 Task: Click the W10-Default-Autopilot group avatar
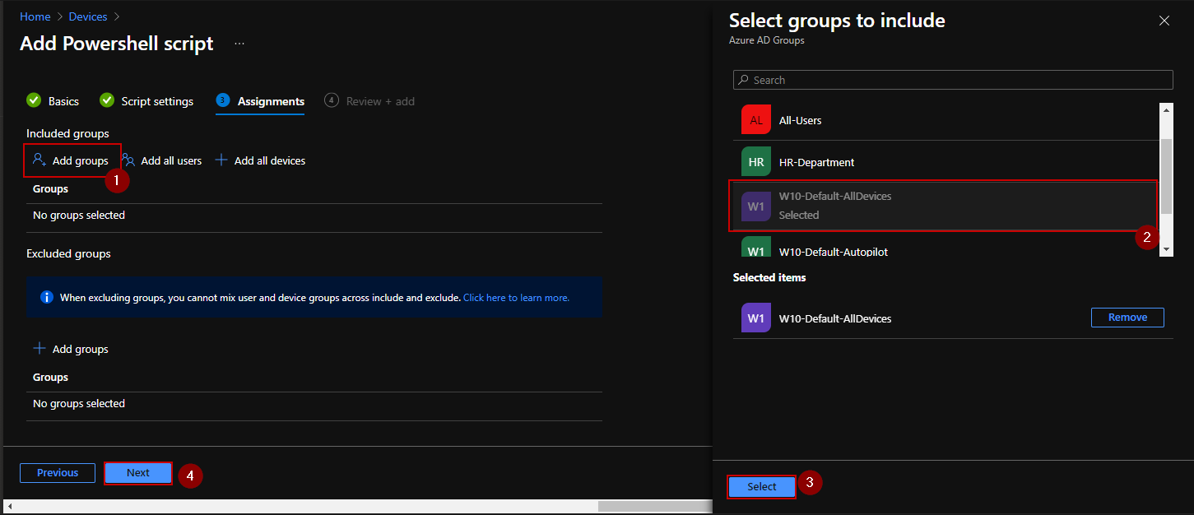coord(755,248)
